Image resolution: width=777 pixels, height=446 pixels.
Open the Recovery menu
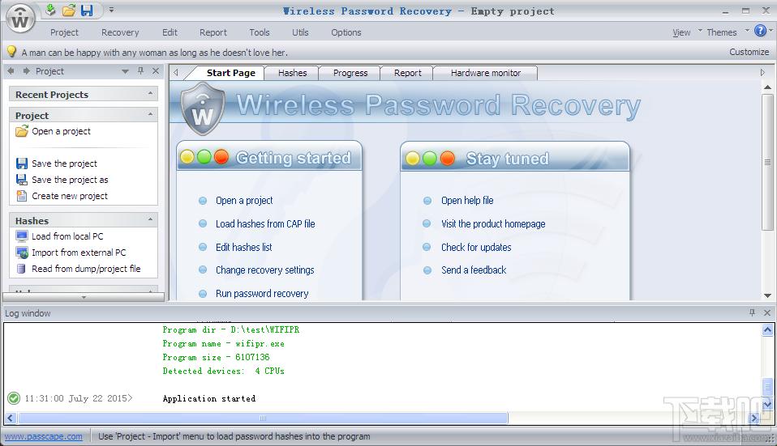pos(120,32)
